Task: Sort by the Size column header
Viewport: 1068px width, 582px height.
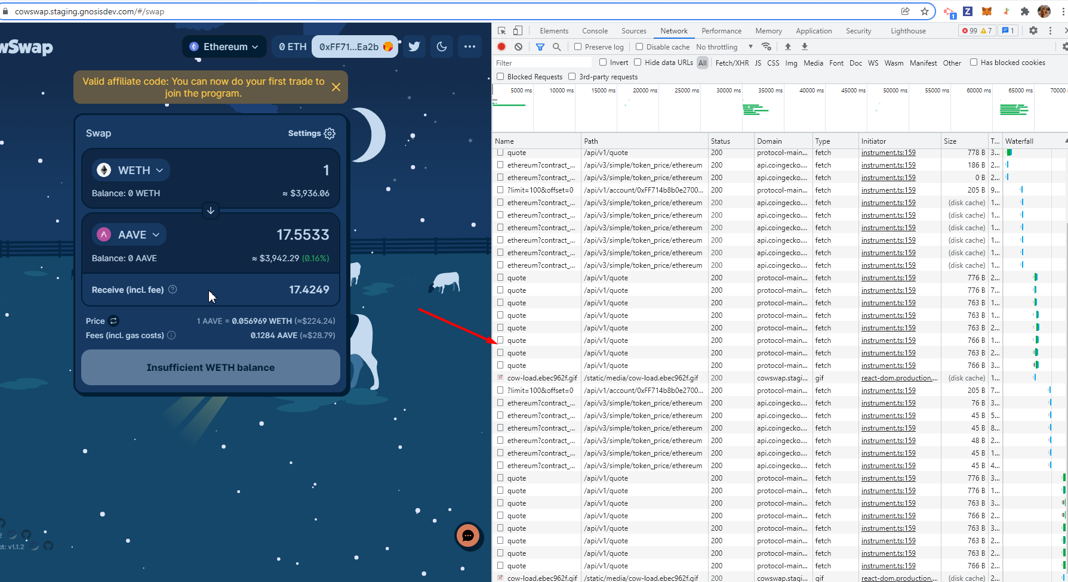Action: click(964, 141)
